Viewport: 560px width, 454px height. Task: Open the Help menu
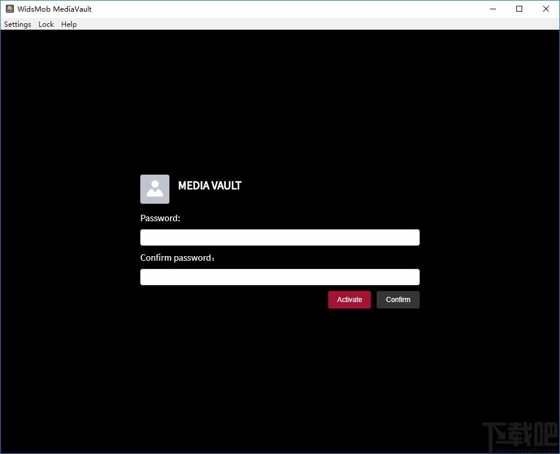69,24
